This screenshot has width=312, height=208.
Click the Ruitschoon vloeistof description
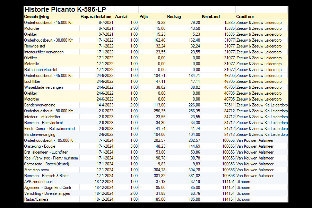(x=41, y=70)
